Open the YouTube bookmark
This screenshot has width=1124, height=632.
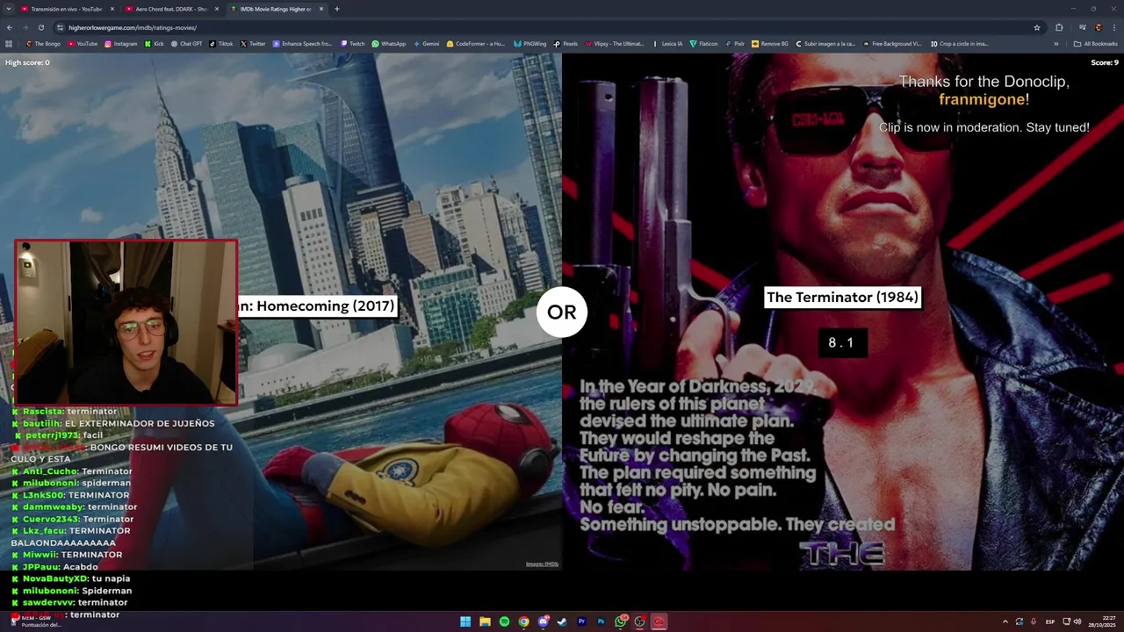click(x=83, y=43)
